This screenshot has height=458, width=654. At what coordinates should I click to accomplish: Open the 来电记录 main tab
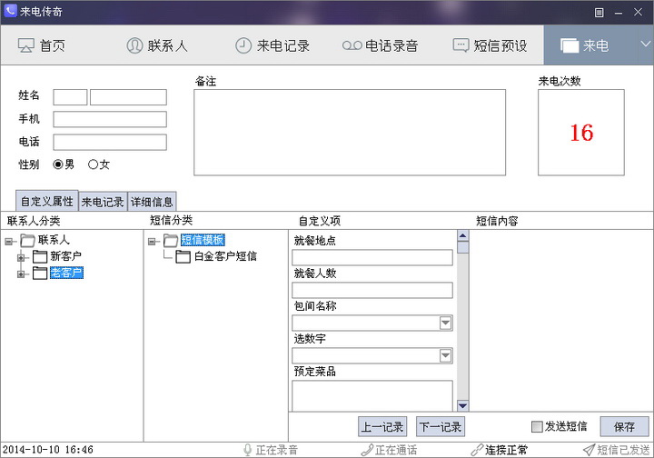[272, 45]
